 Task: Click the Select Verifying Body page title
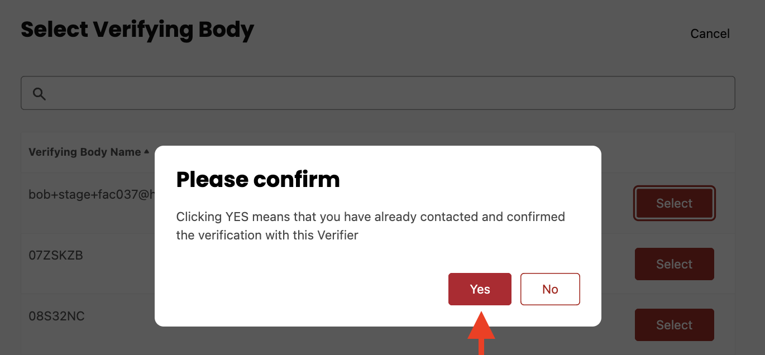(137, 30)
